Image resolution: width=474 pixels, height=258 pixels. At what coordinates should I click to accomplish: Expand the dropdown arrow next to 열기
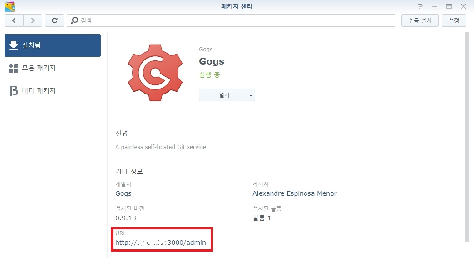coord(251,95)
